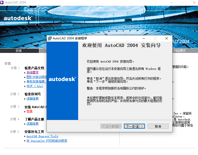Maximize the AutoCAD 2004 安装程序 dialog

tap(155, 38)
